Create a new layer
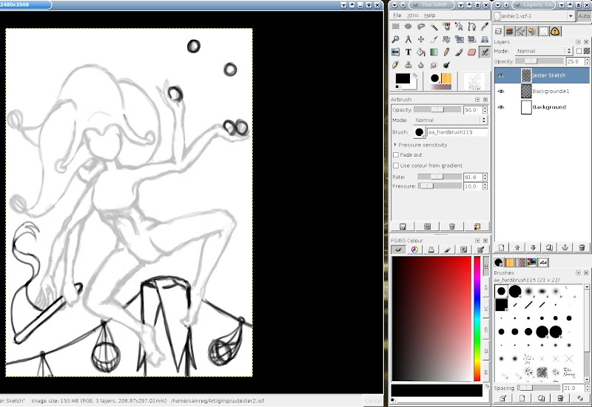 tap(502, 247)
